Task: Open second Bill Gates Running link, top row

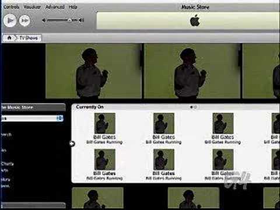Action: tap(164, 142)
